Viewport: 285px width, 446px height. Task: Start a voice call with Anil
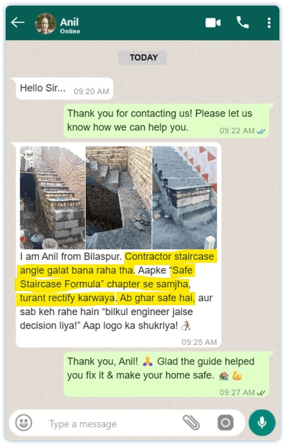click(242, 22)
